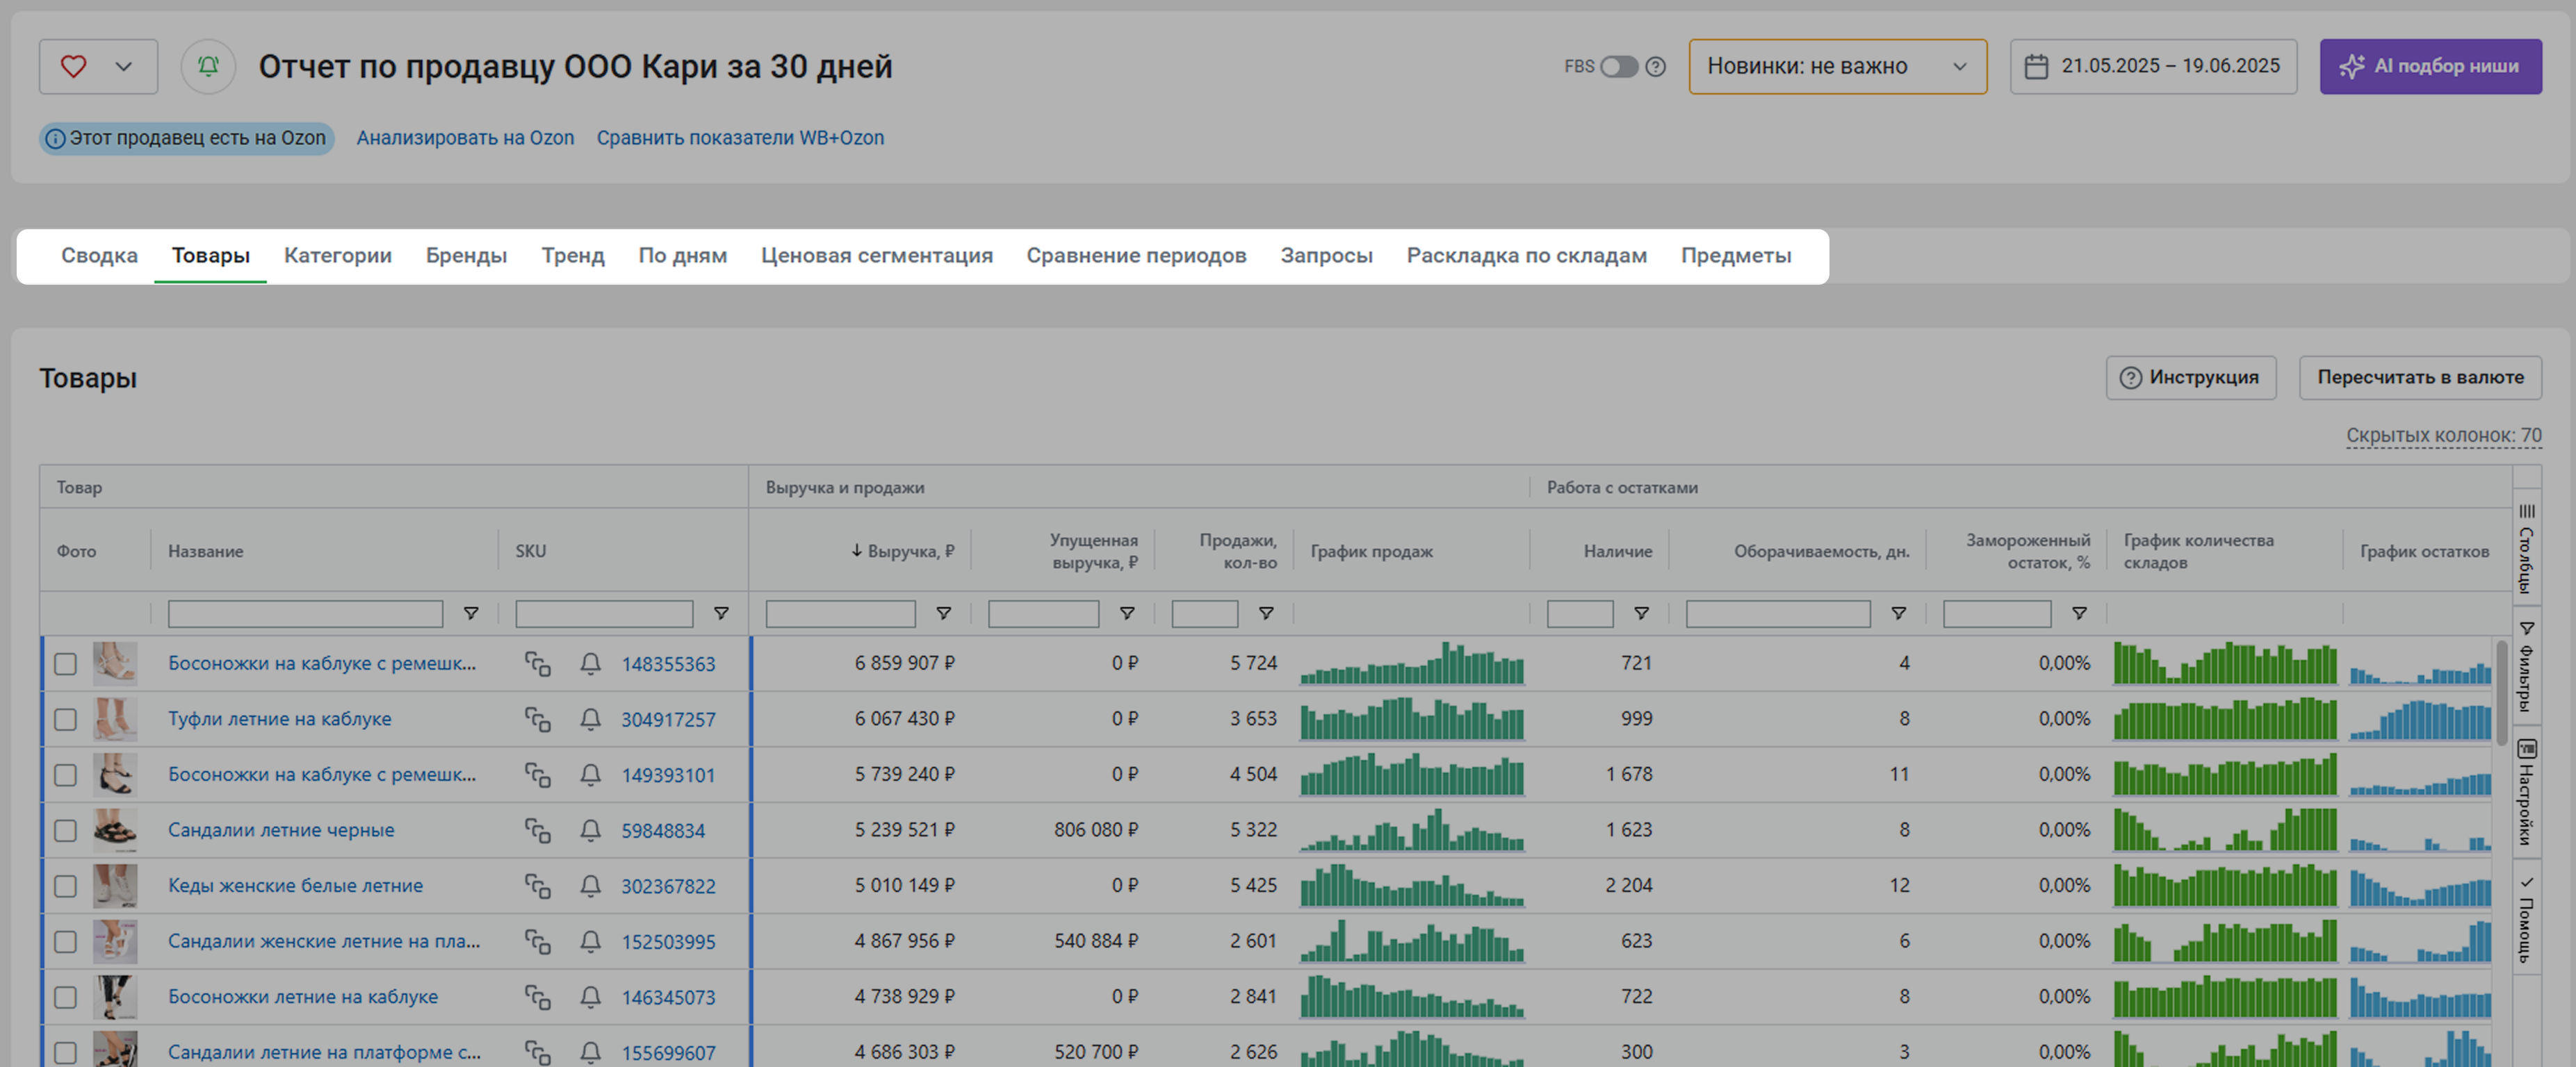Switch to the Сводка tab
Image resolution: width=2576 pixels, height=1067 pixels.
click(99, 256)
